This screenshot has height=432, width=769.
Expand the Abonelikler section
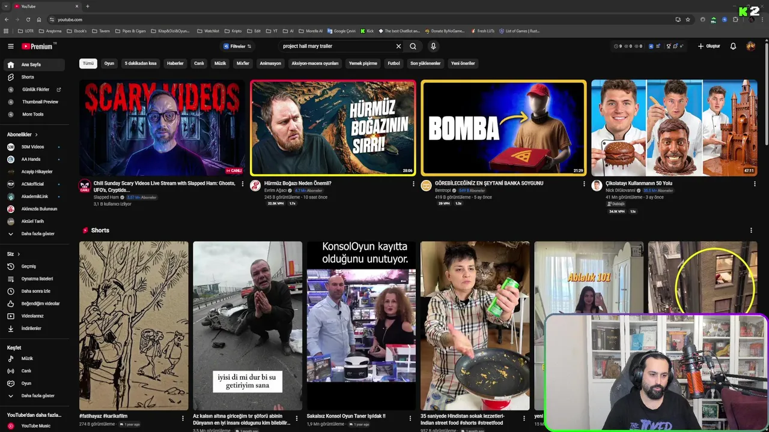22,134
